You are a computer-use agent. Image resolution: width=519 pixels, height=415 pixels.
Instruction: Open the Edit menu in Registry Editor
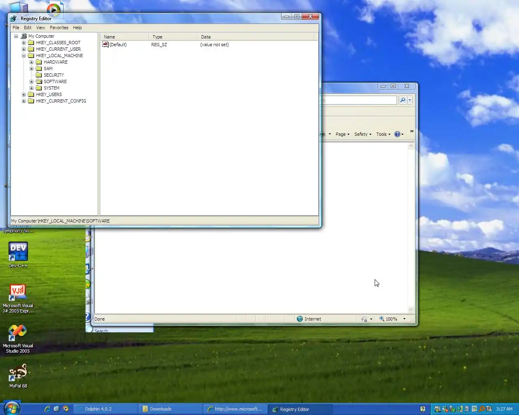28,28
